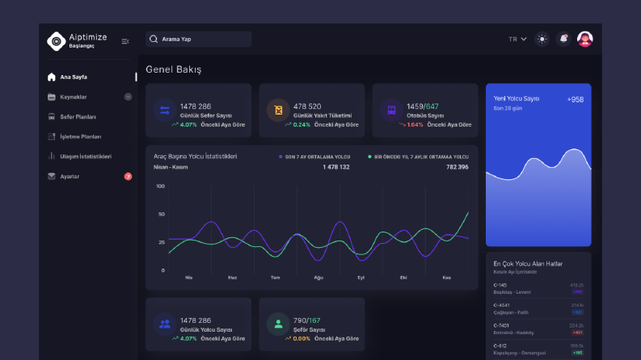Image resolution: width=641 pixels, height=360 pixels.
Task: Toggle the Bir Önceki Yıl 7 Aylık legend
Action: coord(418,157)
